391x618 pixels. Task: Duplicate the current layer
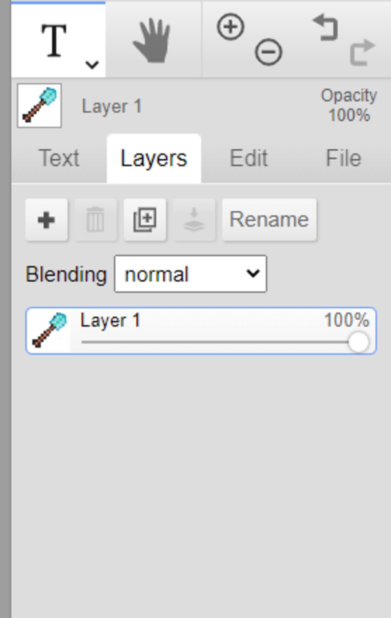click(x=145, y=220)
